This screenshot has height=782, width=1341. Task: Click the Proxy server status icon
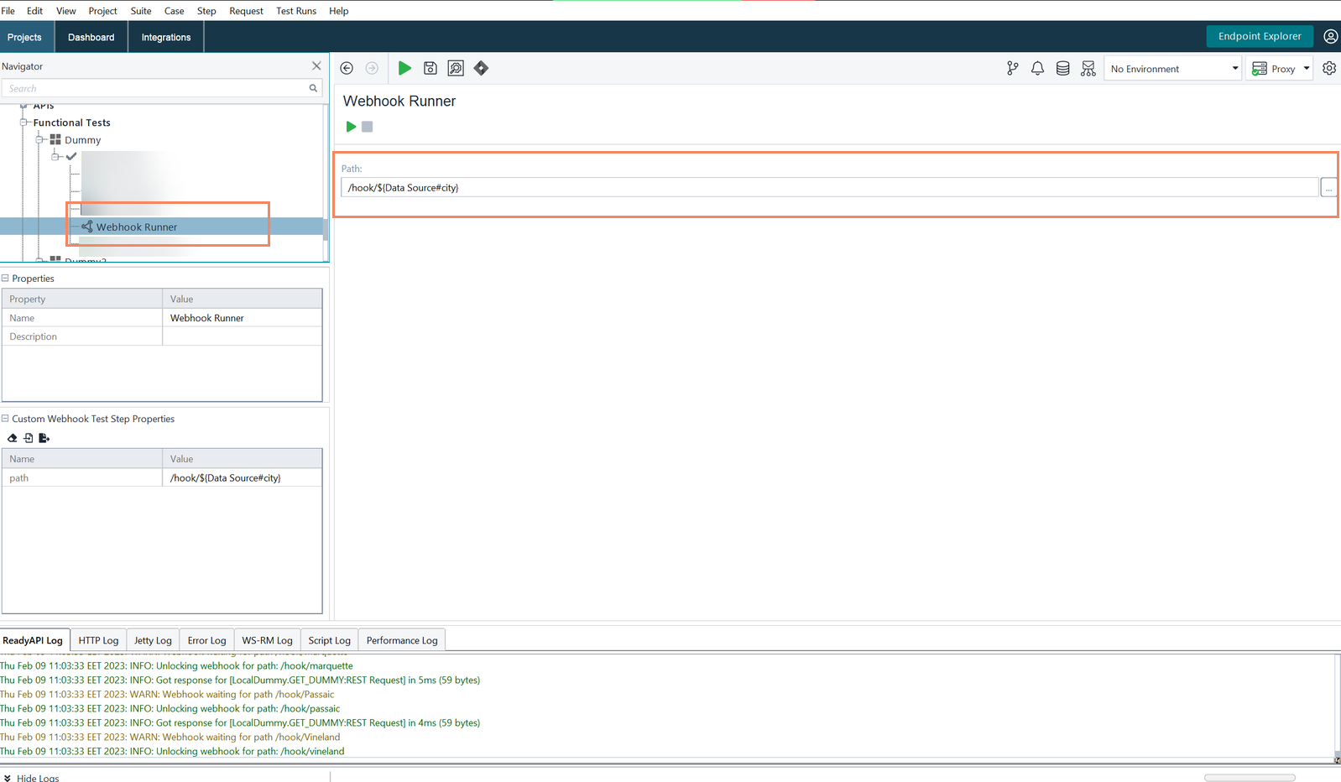click(1260, 69)
